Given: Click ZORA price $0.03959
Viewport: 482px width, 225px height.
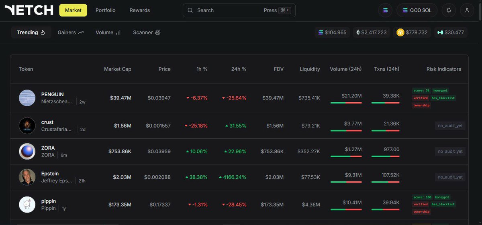Looking at the screenshot, I should point(159,151).
